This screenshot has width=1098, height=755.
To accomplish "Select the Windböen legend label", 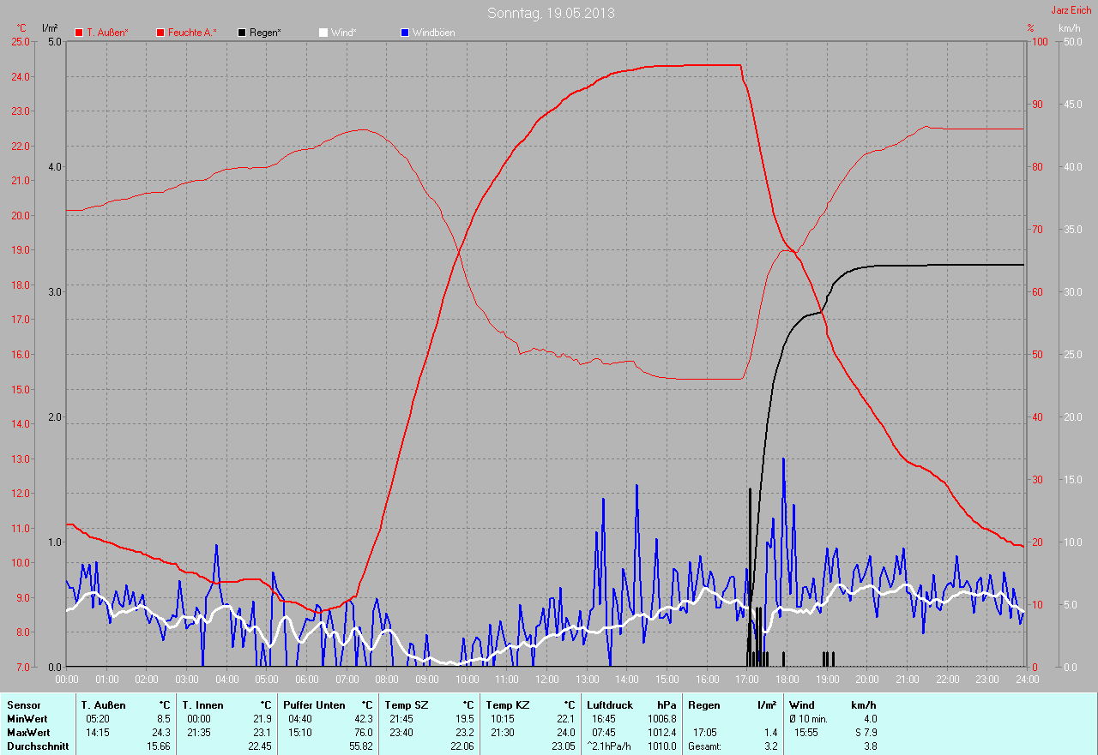I will click(x=433, y=33).
